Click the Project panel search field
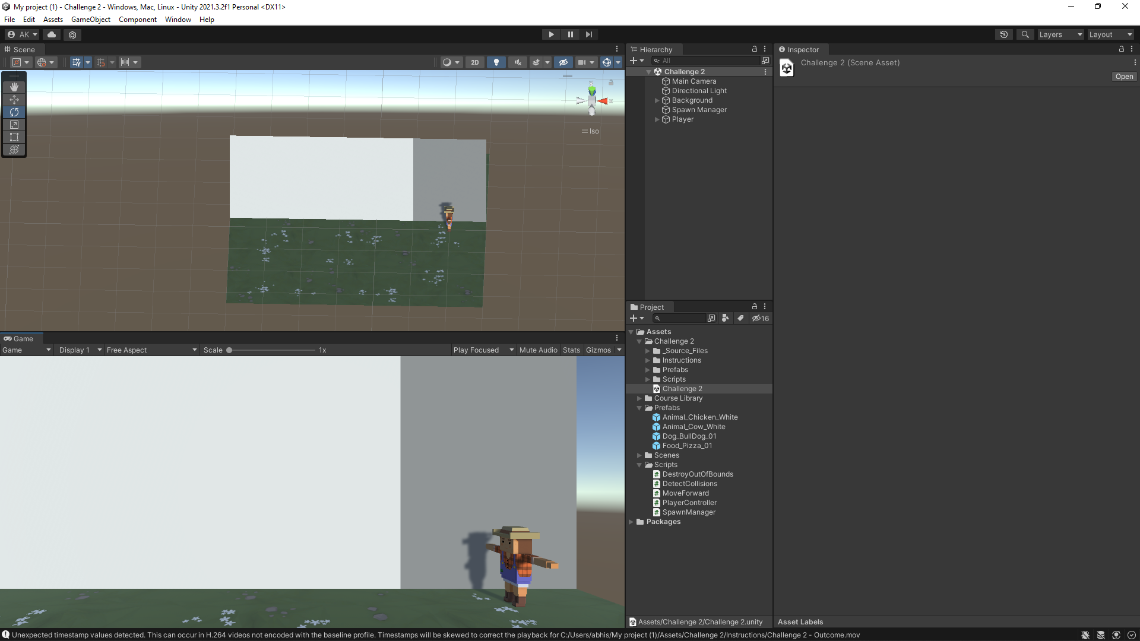This screenshot has width=1140, height=641. pyautogui.click(x=680, y=318)
